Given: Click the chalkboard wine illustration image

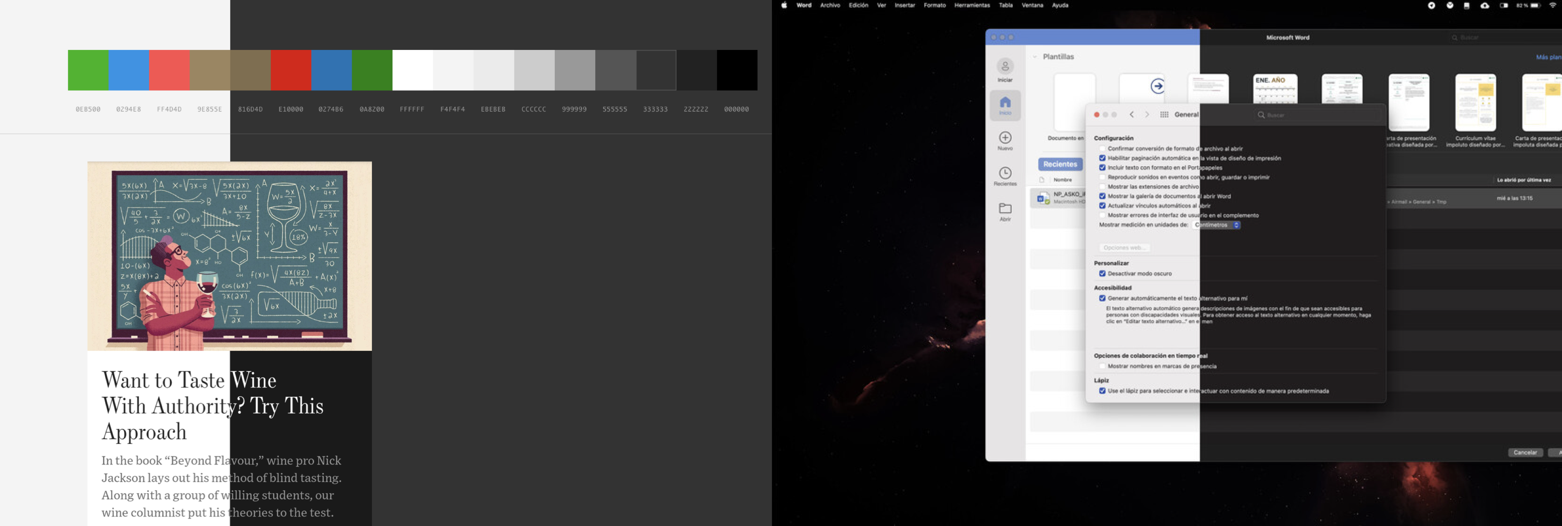Looking at the screenshot, I should (229, 256).
